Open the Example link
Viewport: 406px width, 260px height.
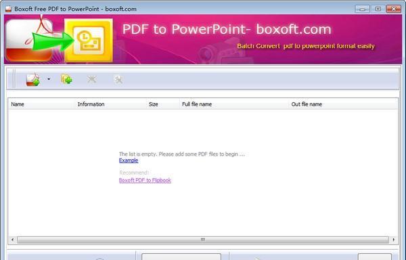(x=129, y=160)
